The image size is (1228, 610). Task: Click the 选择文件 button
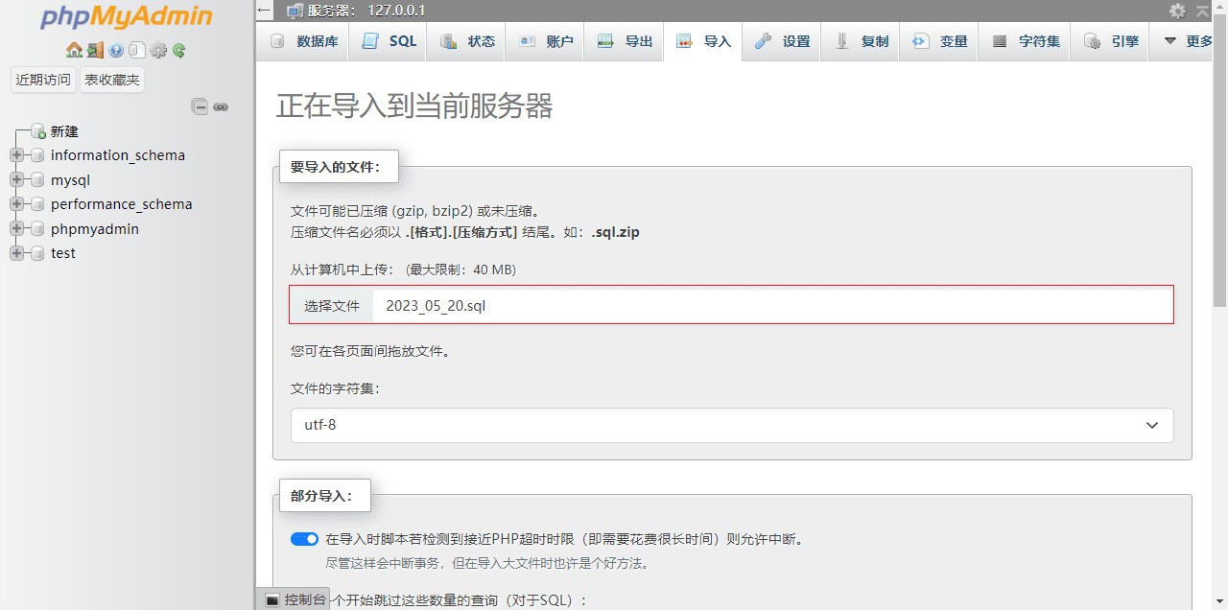coord(332,306)
